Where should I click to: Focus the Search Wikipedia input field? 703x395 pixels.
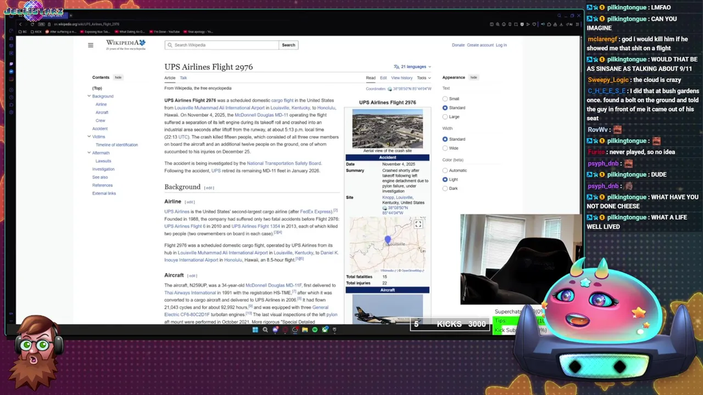point(222,45)
